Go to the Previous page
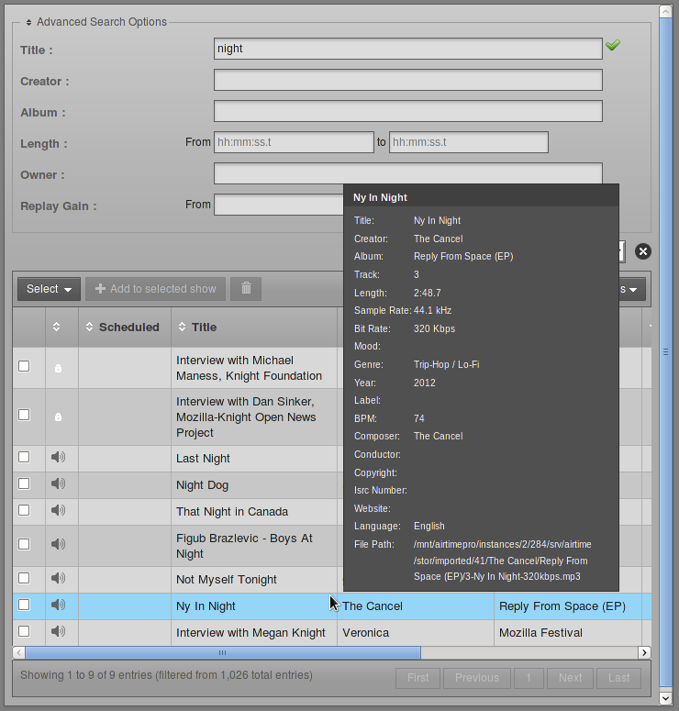This screenshot has width=679, height=711. point(477,678)
